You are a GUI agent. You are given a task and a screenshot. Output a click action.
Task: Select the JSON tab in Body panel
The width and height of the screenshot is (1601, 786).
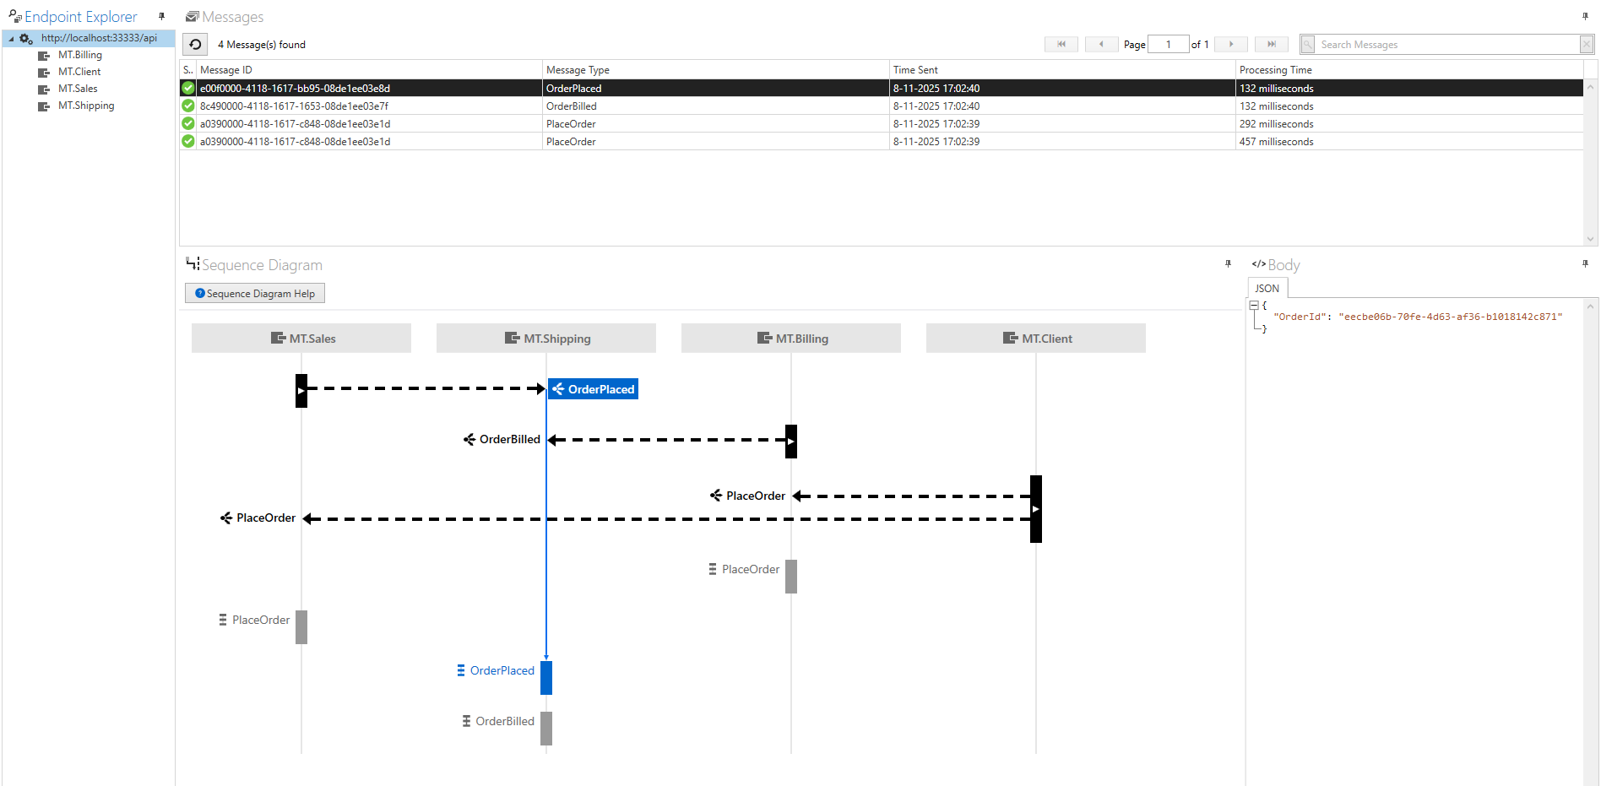(1267, 289)
